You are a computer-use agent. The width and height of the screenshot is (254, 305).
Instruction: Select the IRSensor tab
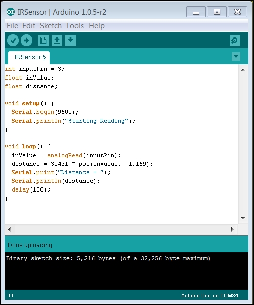pos(29,58)
